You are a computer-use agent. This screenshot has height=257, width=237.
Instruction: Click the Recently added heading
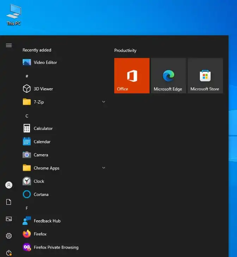tap(37, 50)
